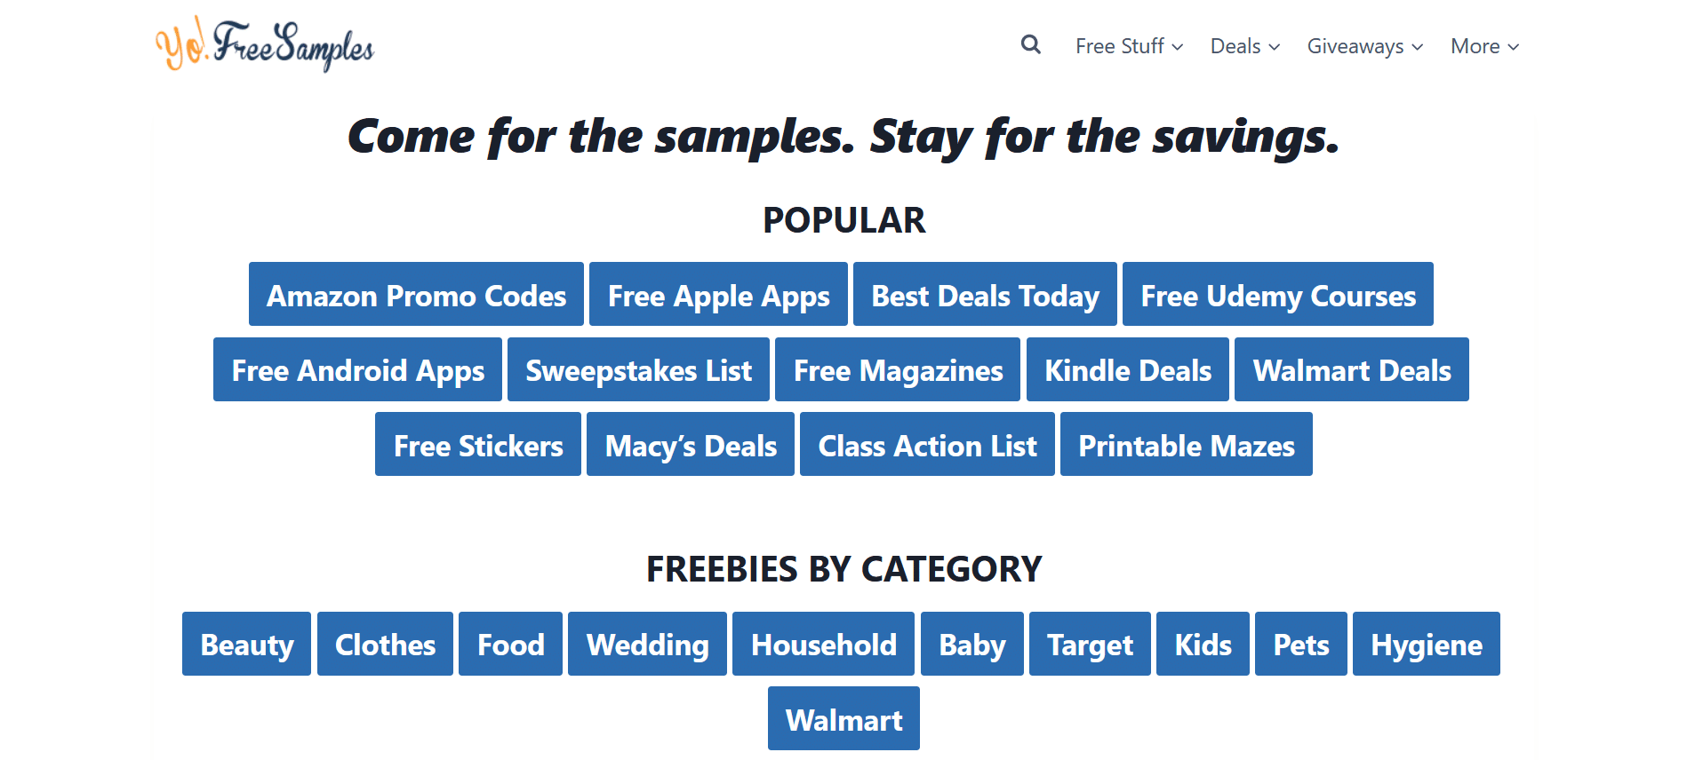Select the Free Apple Apps button

click(718, 294)
